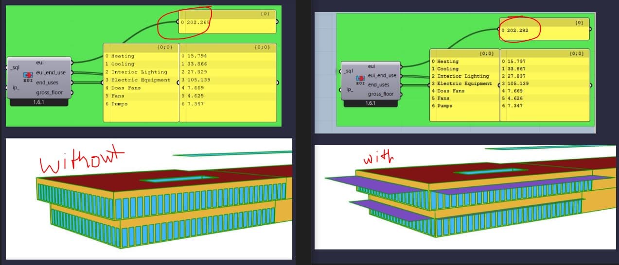This screenshot has height=265, width=619.
Task: Click the EUI icon on the left component
Action: [28, 77]
